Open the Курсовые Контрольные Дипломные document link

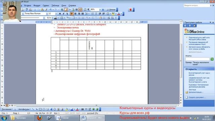point(199,86)
